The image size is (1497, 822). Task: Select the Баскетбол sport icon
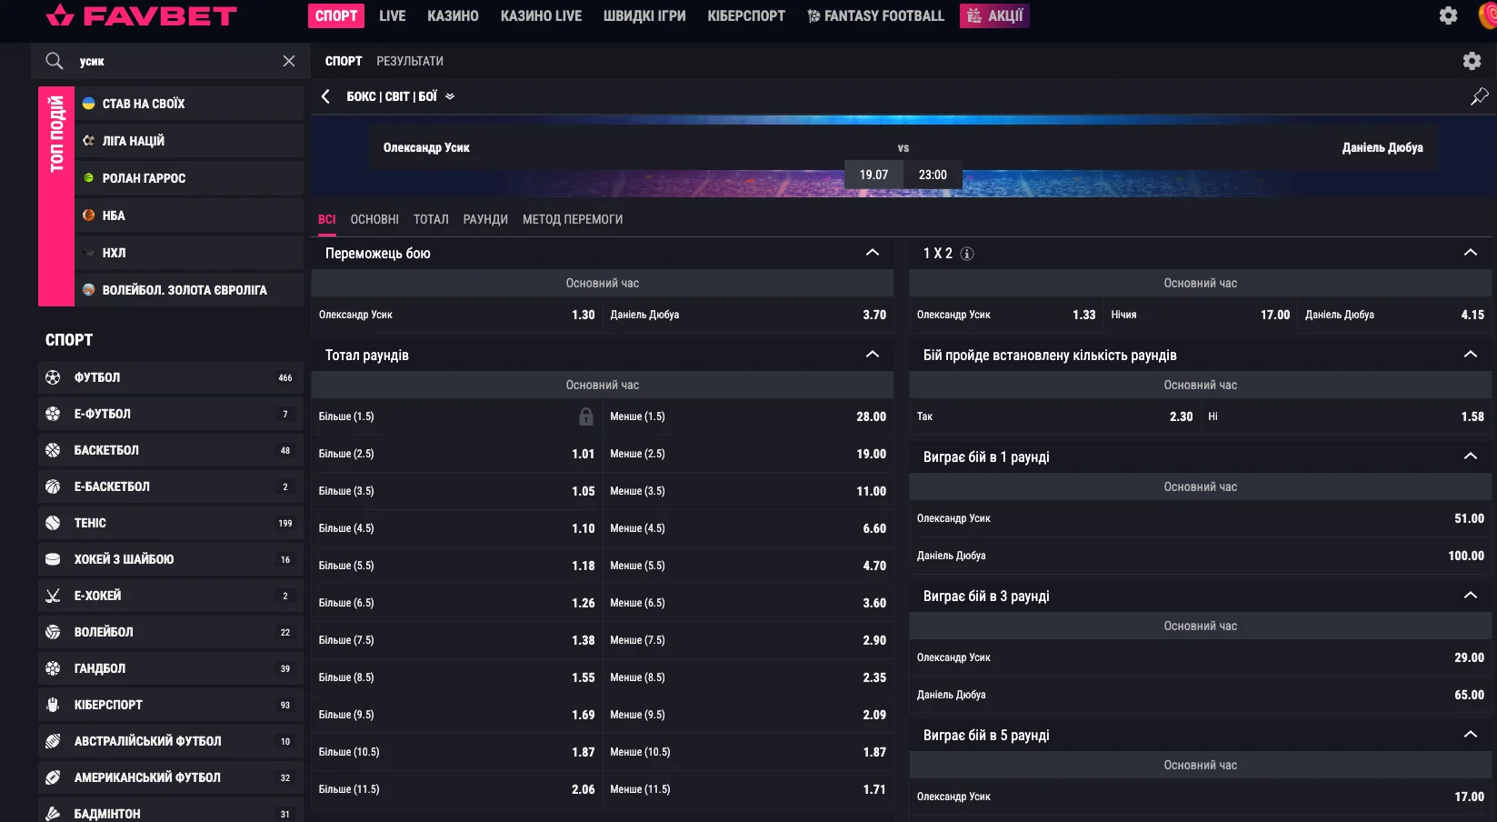53,450
